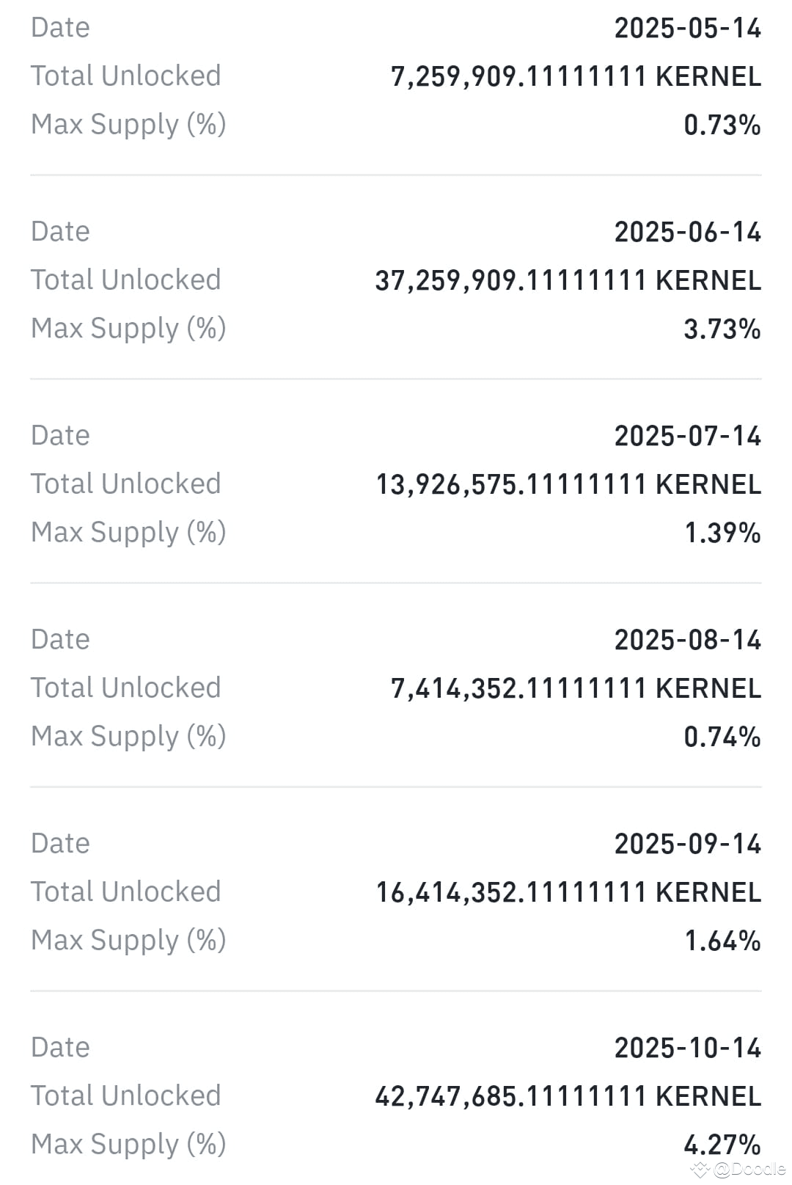The image size is (792, 1185).
Task: Tap the 0.74% max supply value
Action: (722, 737)
